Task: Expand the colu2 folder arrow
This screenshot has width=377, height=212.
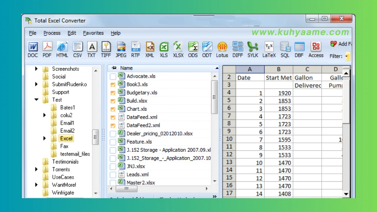Action: (44, 115)
